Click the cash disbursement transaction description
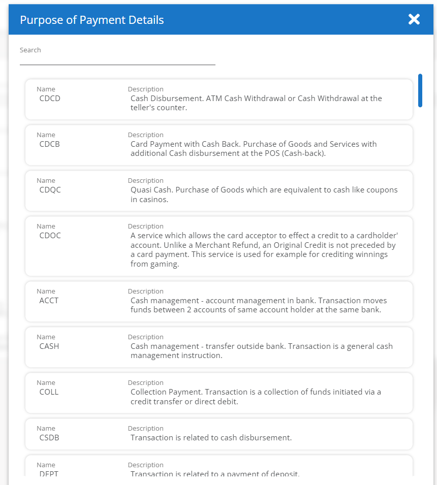 click(x=211, y=438)
